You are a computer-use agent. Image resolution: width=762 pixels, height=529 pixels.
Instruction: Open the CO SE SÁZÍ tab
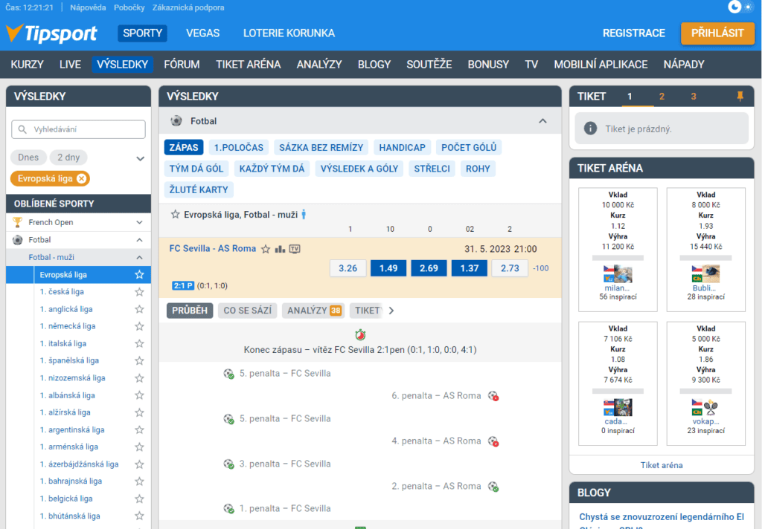coord(247,311)
